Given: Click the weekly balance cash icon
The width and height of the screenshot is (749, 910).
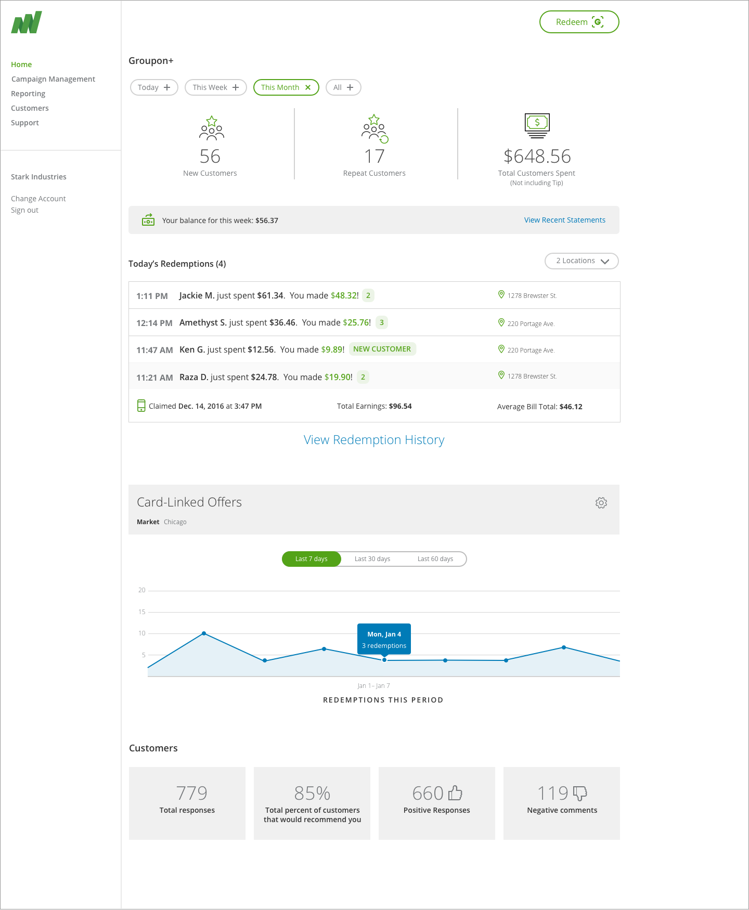Looking at the screenshot, I should [x=148, y=219].
